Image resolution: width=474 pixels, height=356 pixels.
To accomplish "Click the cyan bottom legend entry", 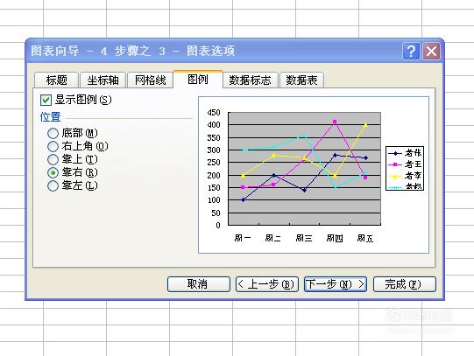I will coord(405,186).
